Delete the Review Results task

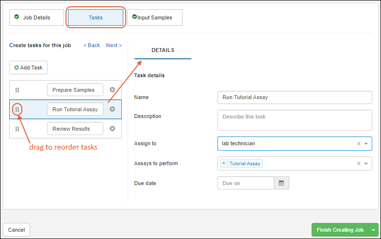point(112,129)
